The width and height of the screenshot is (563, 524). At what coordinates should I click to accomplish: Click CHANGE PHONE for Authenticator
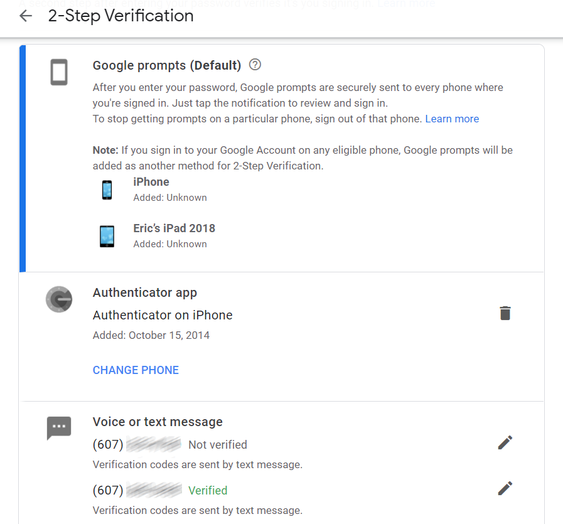(136, 370)
